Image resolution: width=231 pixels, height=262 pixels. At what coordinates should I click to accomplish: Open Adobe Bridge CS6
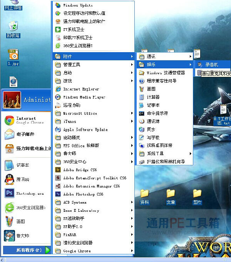click(94, 170)
